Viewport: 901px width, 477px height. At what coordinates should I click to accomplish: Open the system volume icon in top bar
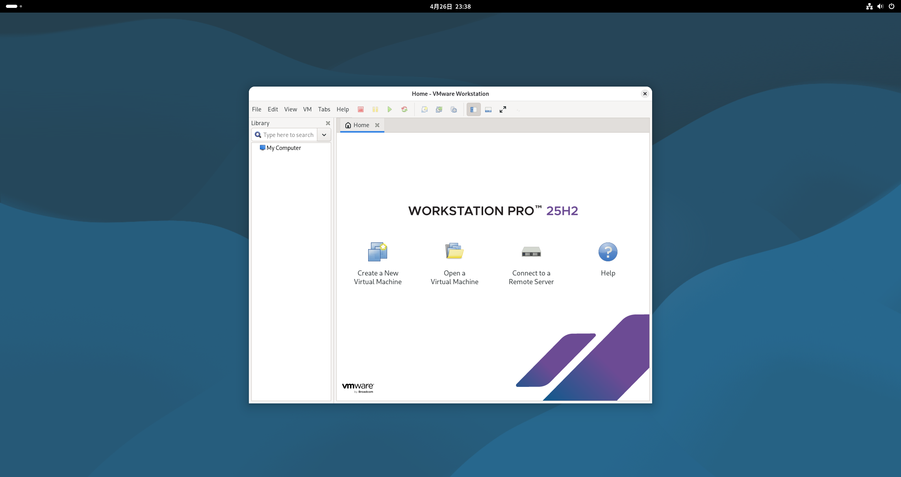(x=880, y=6)
